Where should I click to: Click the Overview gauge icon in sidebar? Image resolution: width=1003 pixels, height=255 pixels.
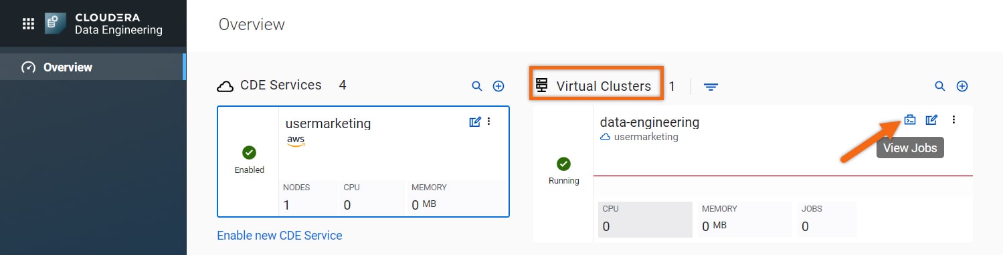tap(28, 67)
